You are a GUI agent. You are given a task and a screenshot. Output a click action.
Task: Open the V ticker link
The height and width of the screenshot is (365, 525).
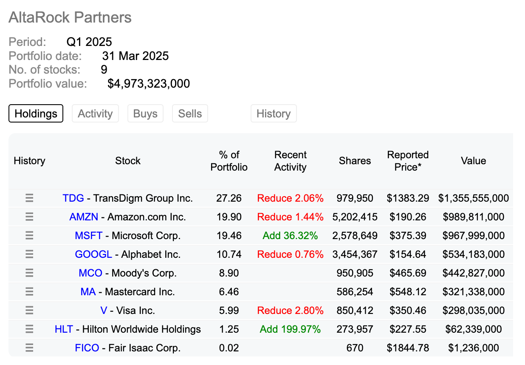click(104, 311)
